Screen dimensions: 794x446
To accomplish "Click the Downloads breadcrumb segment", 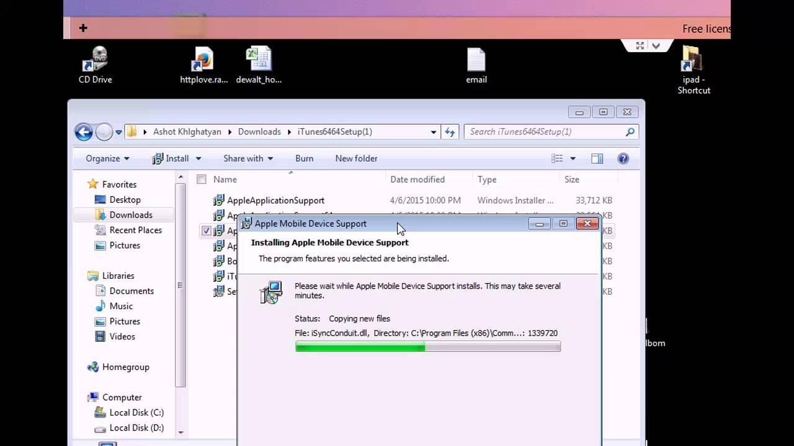I will tap(259, 131).
